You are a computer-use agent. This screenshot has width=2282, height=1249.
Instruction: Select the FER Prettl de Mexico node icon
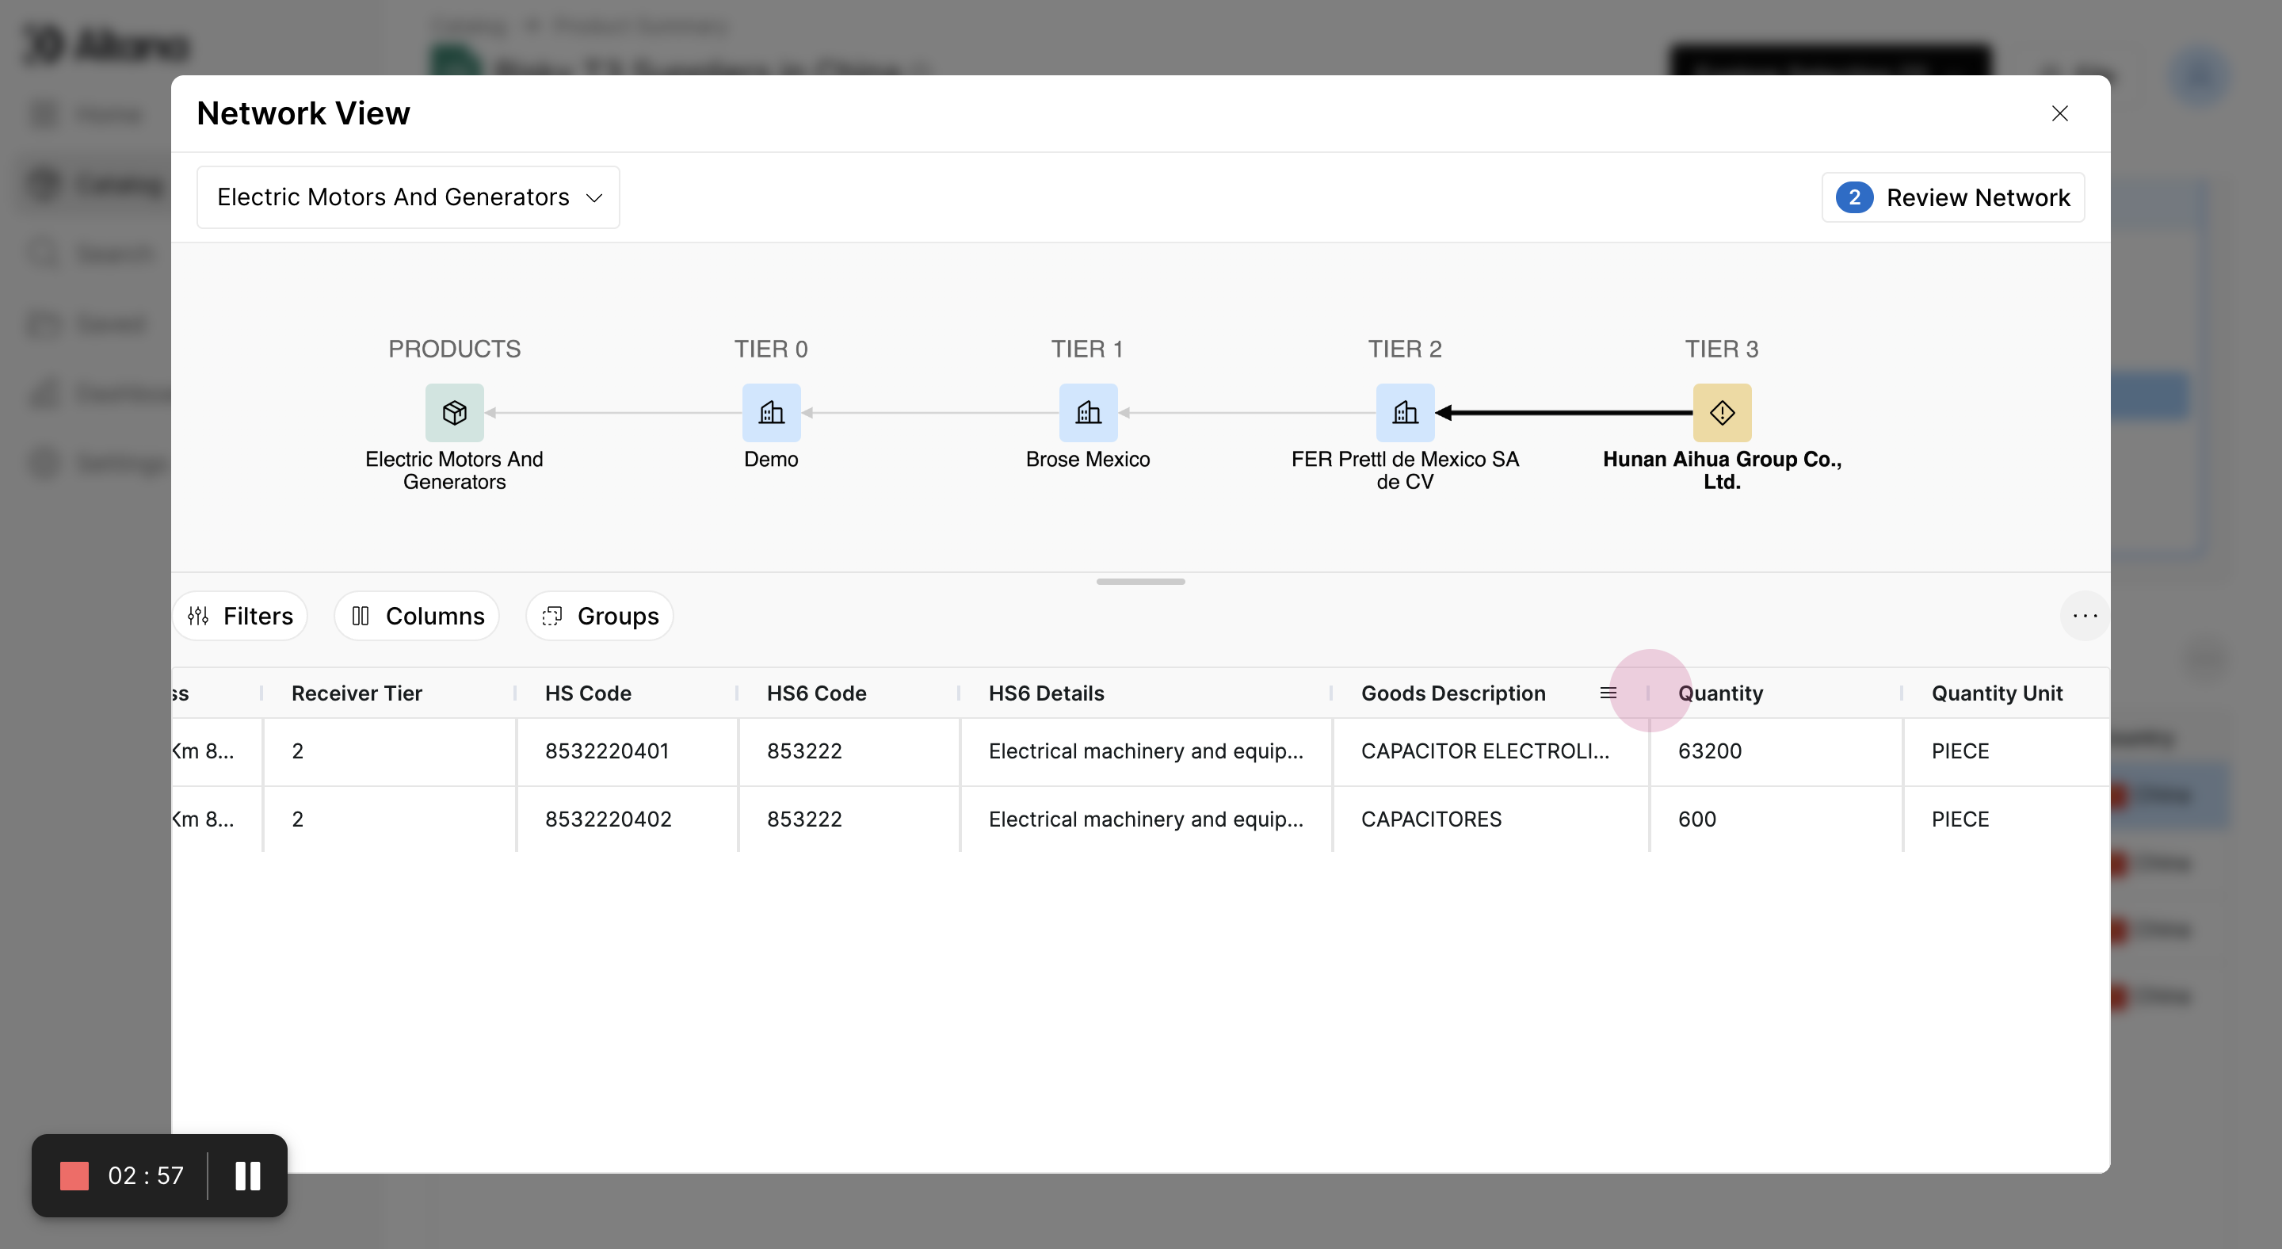click(1404, 413)
